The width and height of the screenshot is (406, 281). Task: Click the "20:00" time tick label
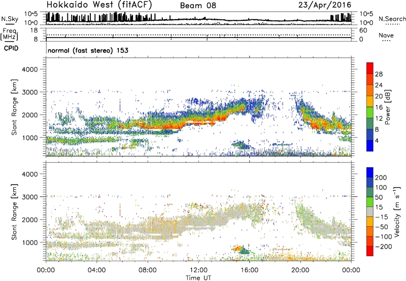click(x=300, y=270)
